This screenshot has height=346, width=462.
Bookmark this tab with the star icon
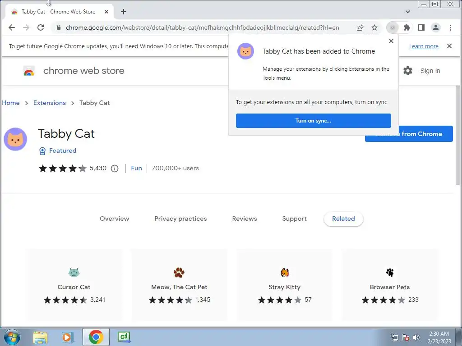point(374,27)
